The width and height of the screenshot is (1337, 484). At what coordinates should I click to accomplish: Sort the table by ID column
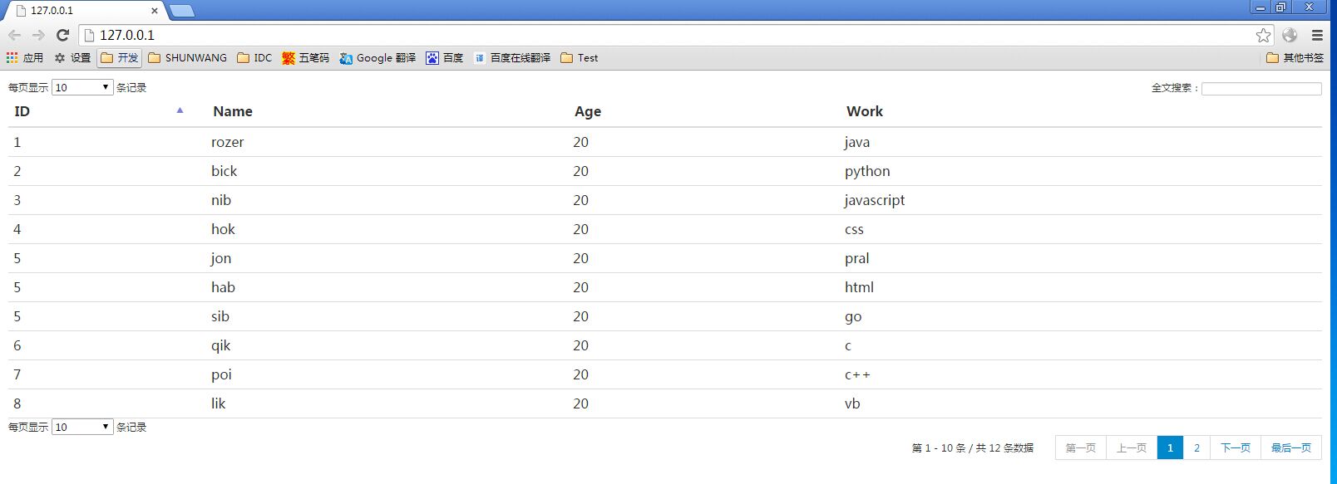[x=22, y=111]
